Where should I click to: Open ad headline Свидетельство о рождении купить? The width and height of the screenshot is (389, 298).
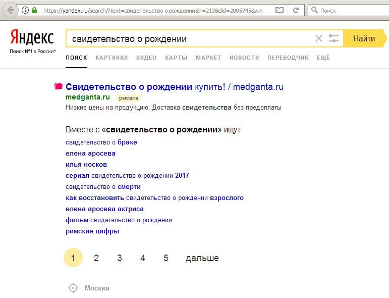175,87
